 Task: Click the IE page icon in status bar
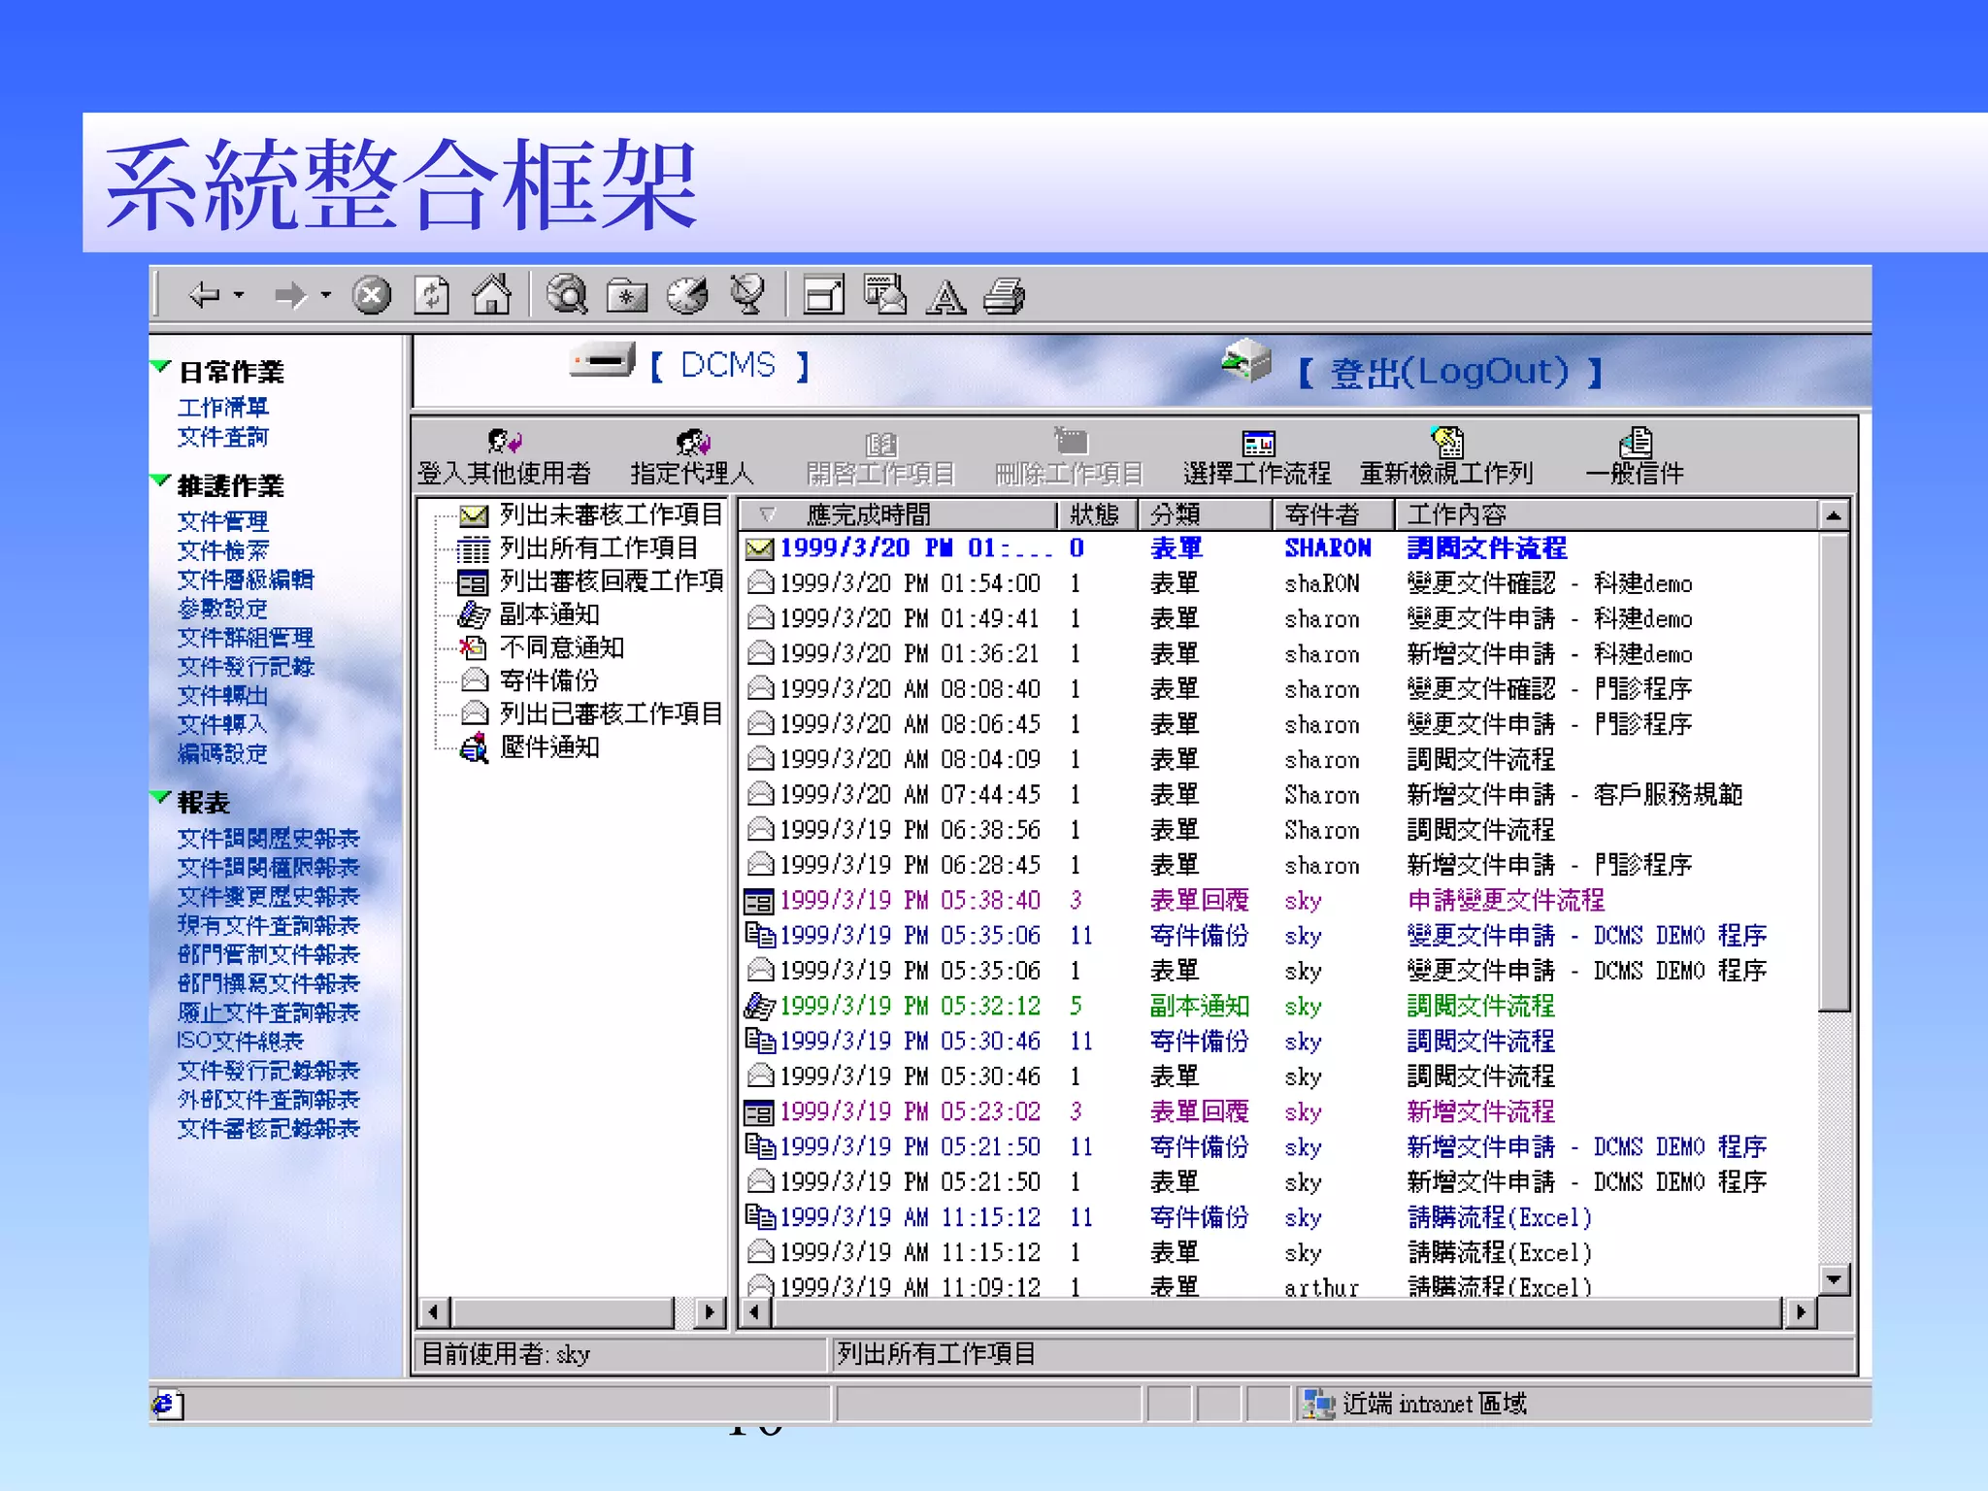click(167, 1405)
